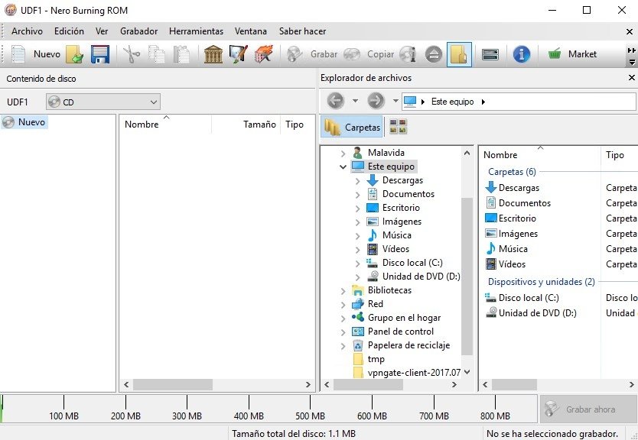
Task: Sort disc content by Tipo column
Action: [296, 125]
